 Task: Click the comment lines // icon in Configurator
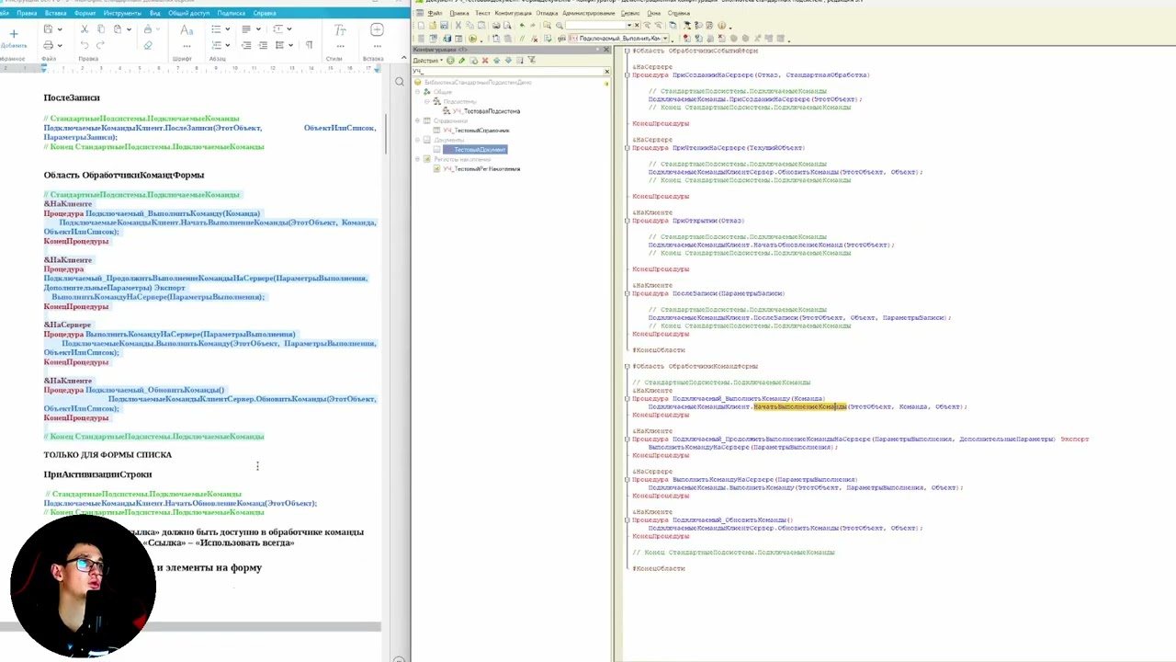522,39
